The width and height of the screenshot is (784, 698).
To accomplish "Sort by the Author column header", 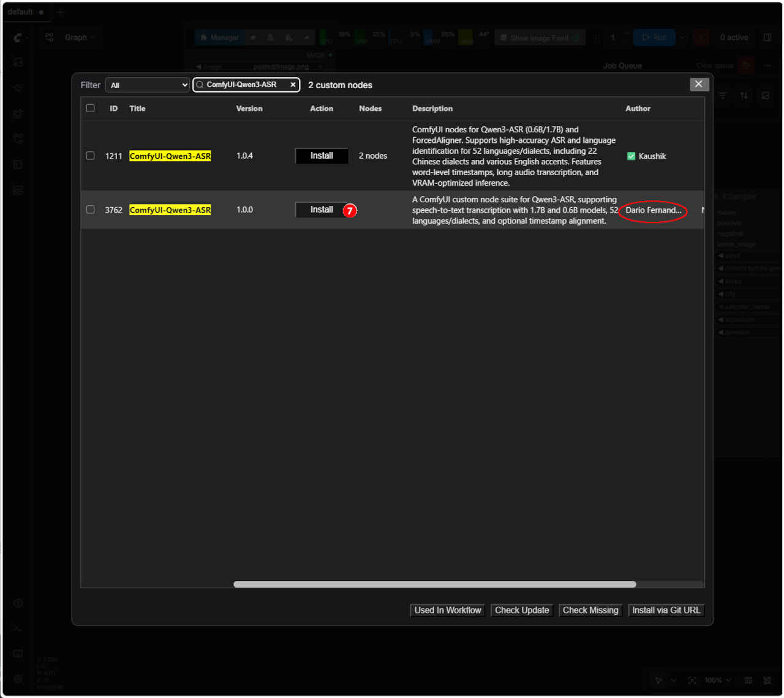I will [638, 108].
